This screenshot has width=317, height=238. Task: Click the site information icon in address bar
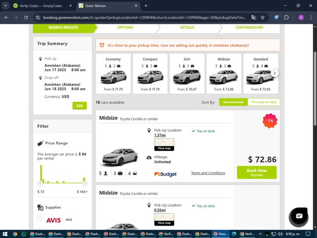(x=38, y=18)
